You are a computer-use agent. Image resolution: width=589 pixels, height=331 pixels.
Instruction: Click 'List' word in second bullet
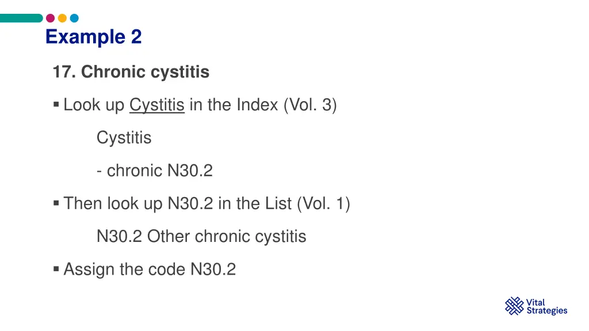tap(278, 203)
